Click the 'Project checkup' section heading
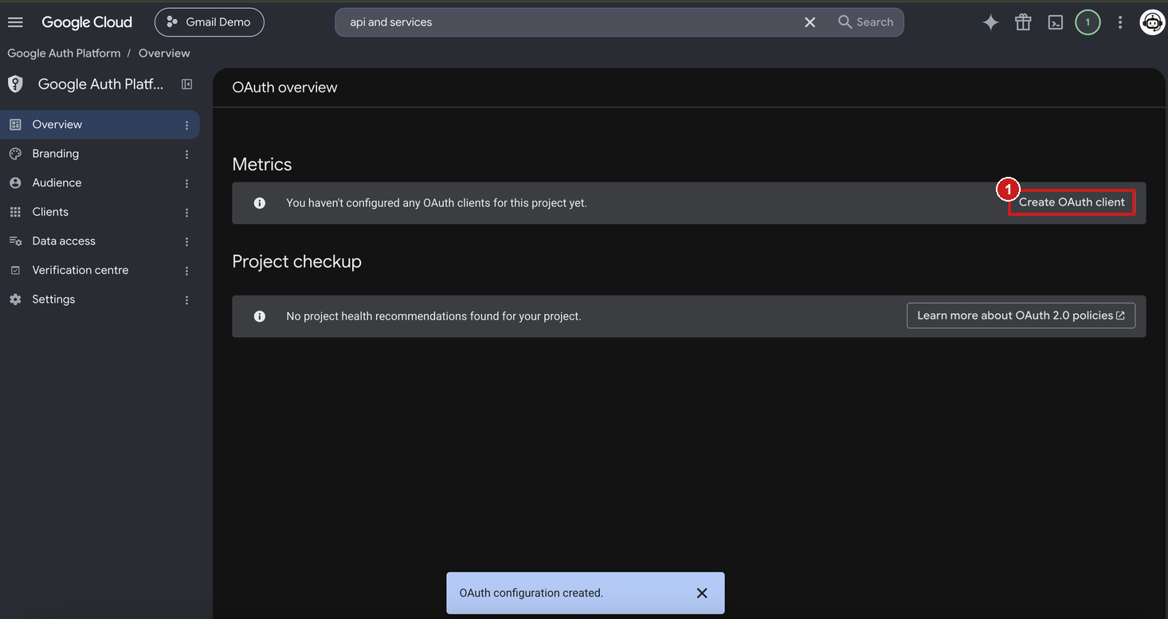The image size is (1168, 619). (x=296, y=261)
